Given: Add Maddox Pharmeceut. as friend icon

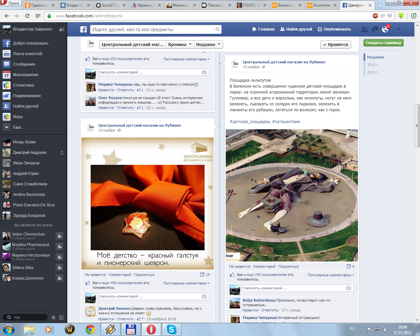Looking at the screenshot, I should click(59, 247).
